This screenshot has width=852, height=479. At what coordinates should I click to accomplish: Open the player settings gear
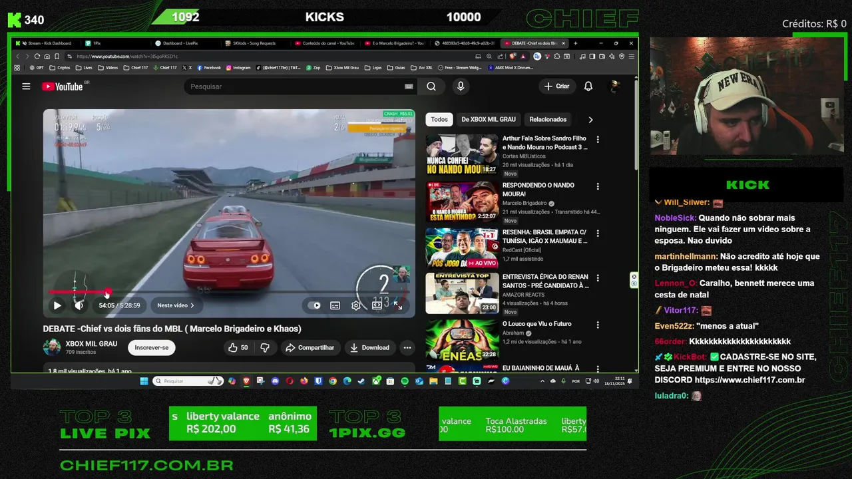click(x=356, y=305)
